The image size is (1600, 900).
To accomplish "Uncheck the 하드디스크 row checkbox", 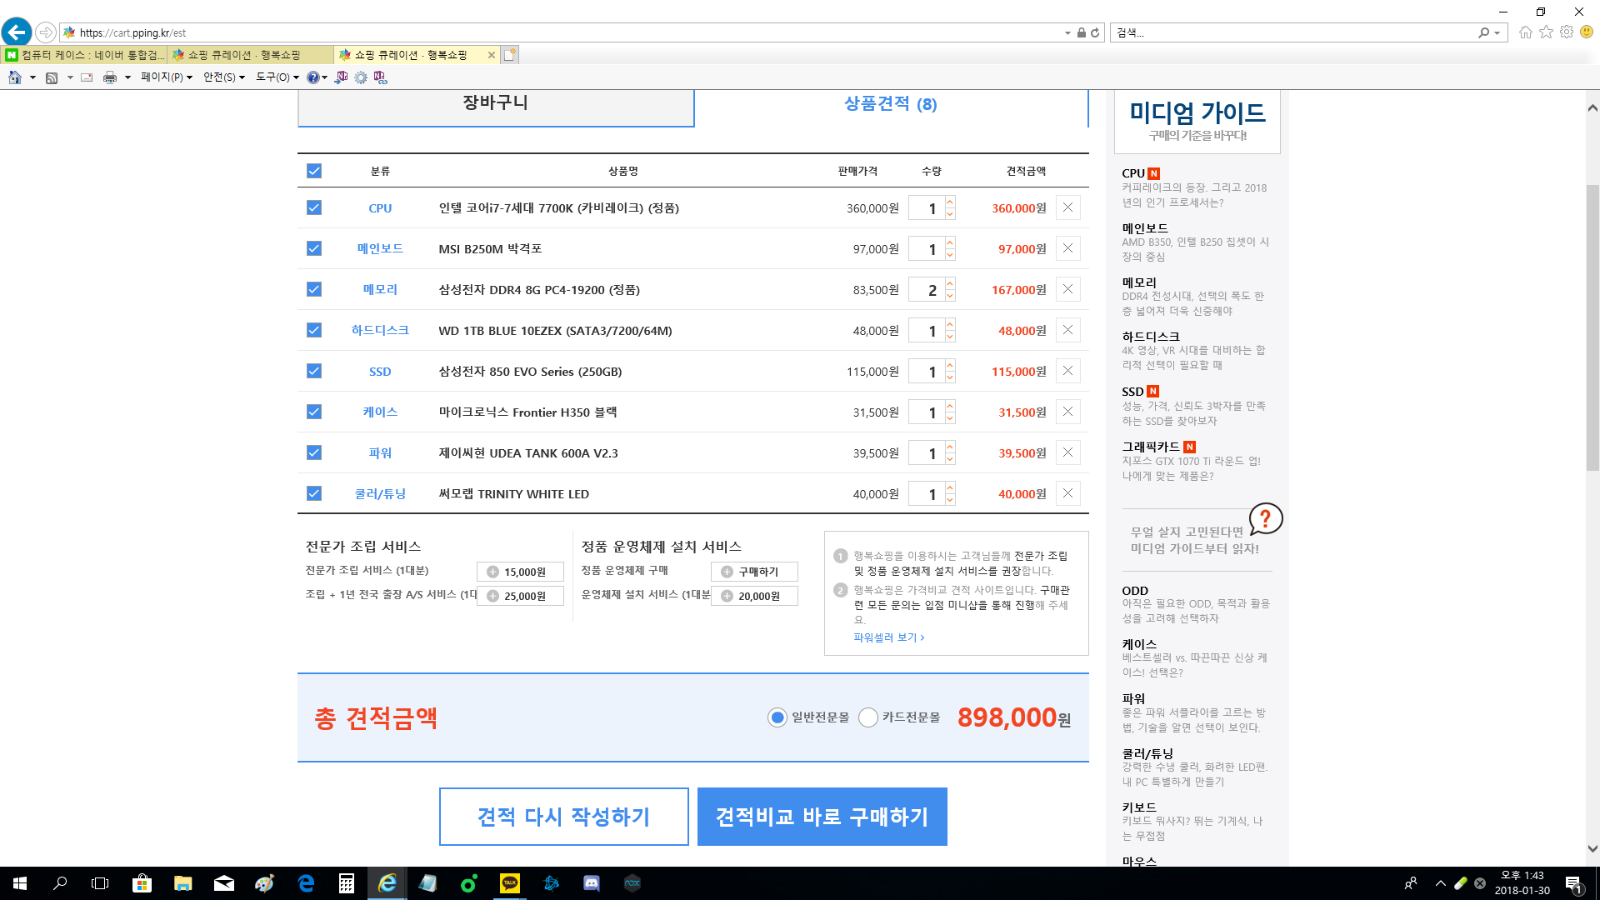I will (x=314, y=330).
